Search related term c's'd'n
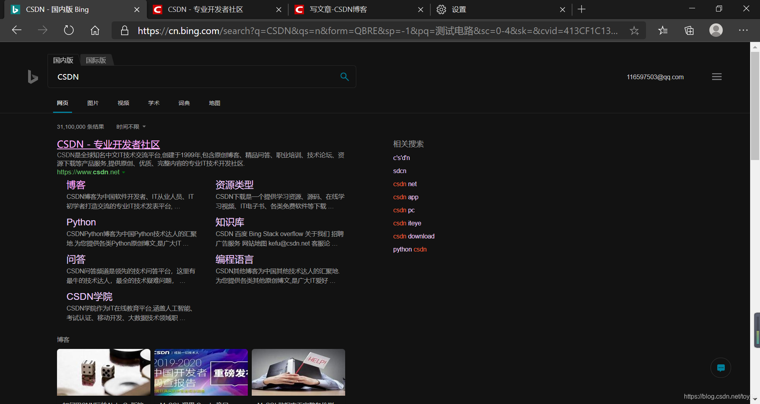Viewport: 760px width, 404px height. pyautogui.click(x=401, y=158)
